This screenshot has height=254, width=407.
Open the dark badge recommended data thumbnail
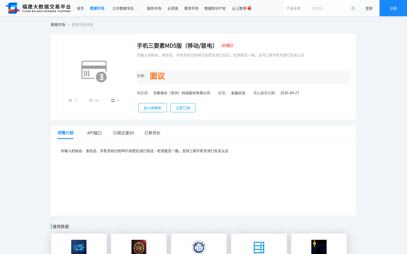pos(139,247)
